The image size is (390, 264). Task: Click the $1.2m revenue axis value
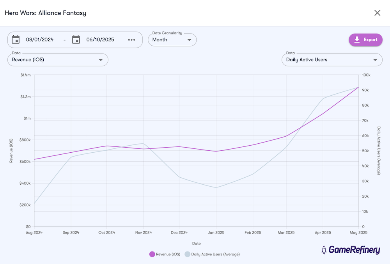[x=26, y=96]
